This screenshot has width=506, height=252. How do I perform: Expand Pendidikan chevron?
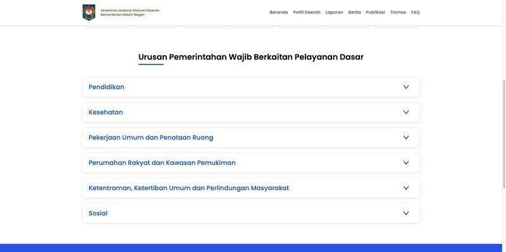pyautogui.click(x=406, y=87)
